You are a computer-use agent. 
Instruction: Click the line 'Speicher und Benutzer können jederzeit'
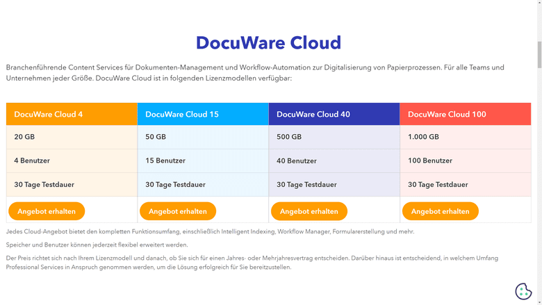coord(97,245)
